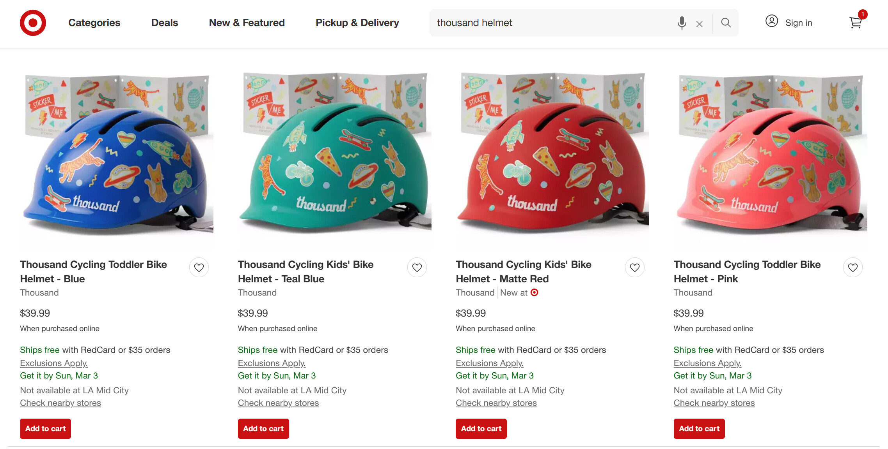Click the Sign in account icon
888x449 pixels.
coord(772,21)
